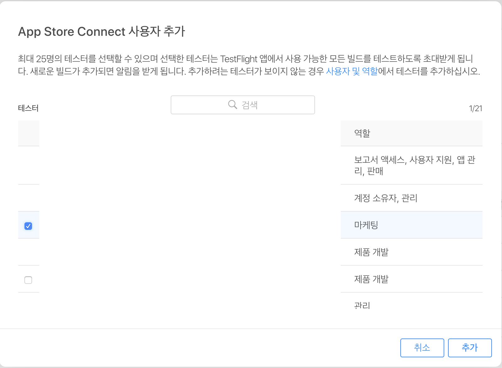This screenshot has width=502, height=368.
Task: Select the 계정 소유자, 관리 row
Action: [x=411, y=198]
